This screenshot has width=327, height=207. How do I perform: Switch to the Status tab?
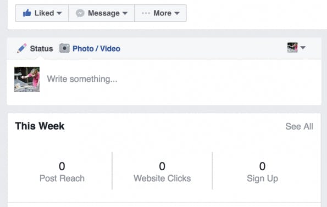click(41, 49)
